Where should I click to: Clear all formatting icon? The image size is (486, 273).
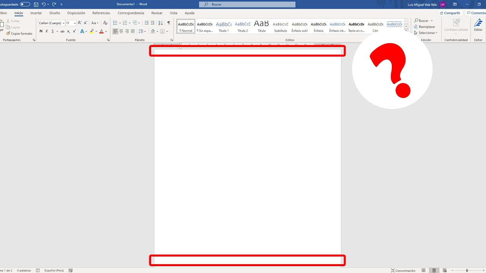tap(105, 23)
